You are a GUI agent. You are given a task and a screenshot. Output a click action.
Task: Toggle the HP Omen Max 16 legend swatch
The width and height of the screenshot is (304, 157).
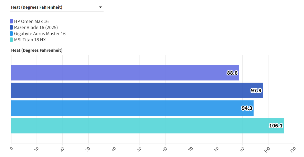click(x=11, y=21)
